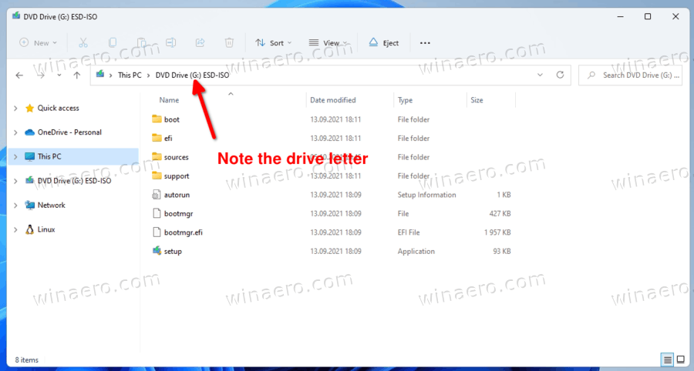
Task: Expand the This PC tree node
Action: (16, 157)
